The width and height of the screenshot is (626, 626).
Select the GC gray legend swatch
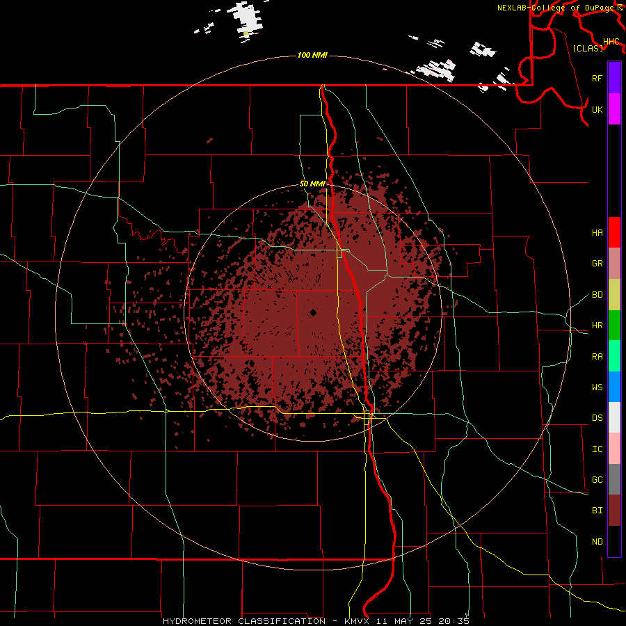tap(614, 479)
